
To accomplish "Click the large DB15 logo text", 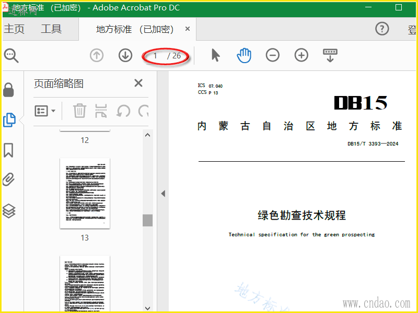I will coord(361,103).
